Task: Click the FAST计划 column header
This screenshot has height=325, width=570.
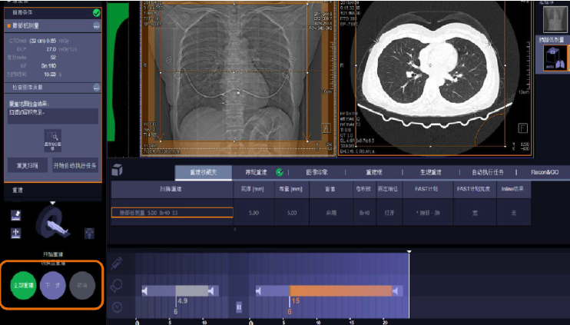Action: 428,189
